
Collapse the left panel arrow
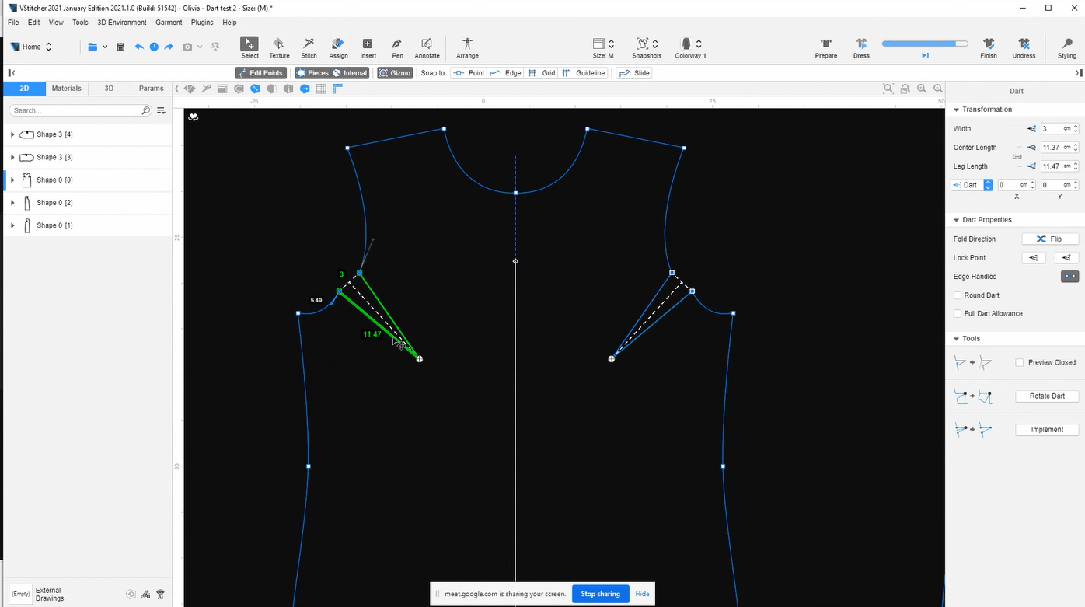pyautogui.click(x=11, y=73)
